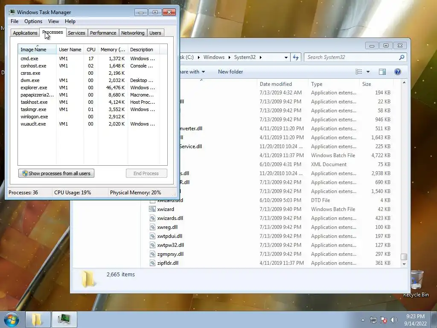Sort files by Type column
Viewport: 437px width, 328px height.
[334, 84]
